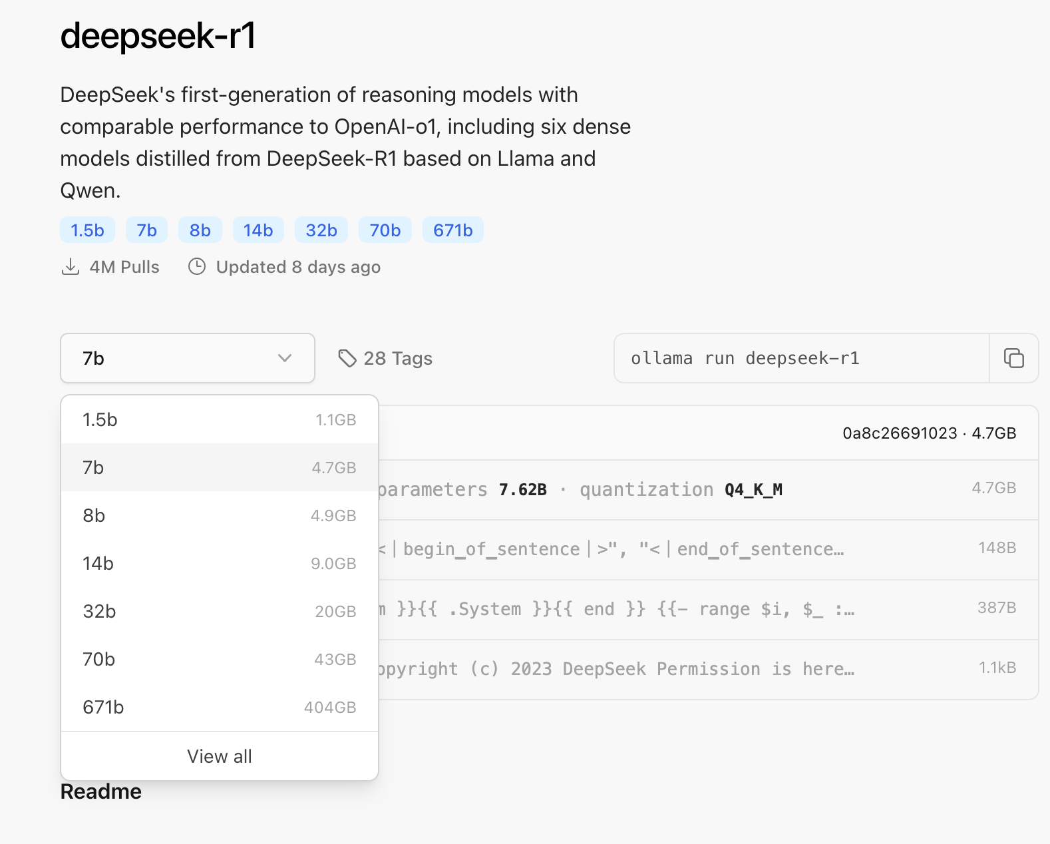Screen dimensions: 1050x844
Task: Click the 148B file size value
Action: 997,548
